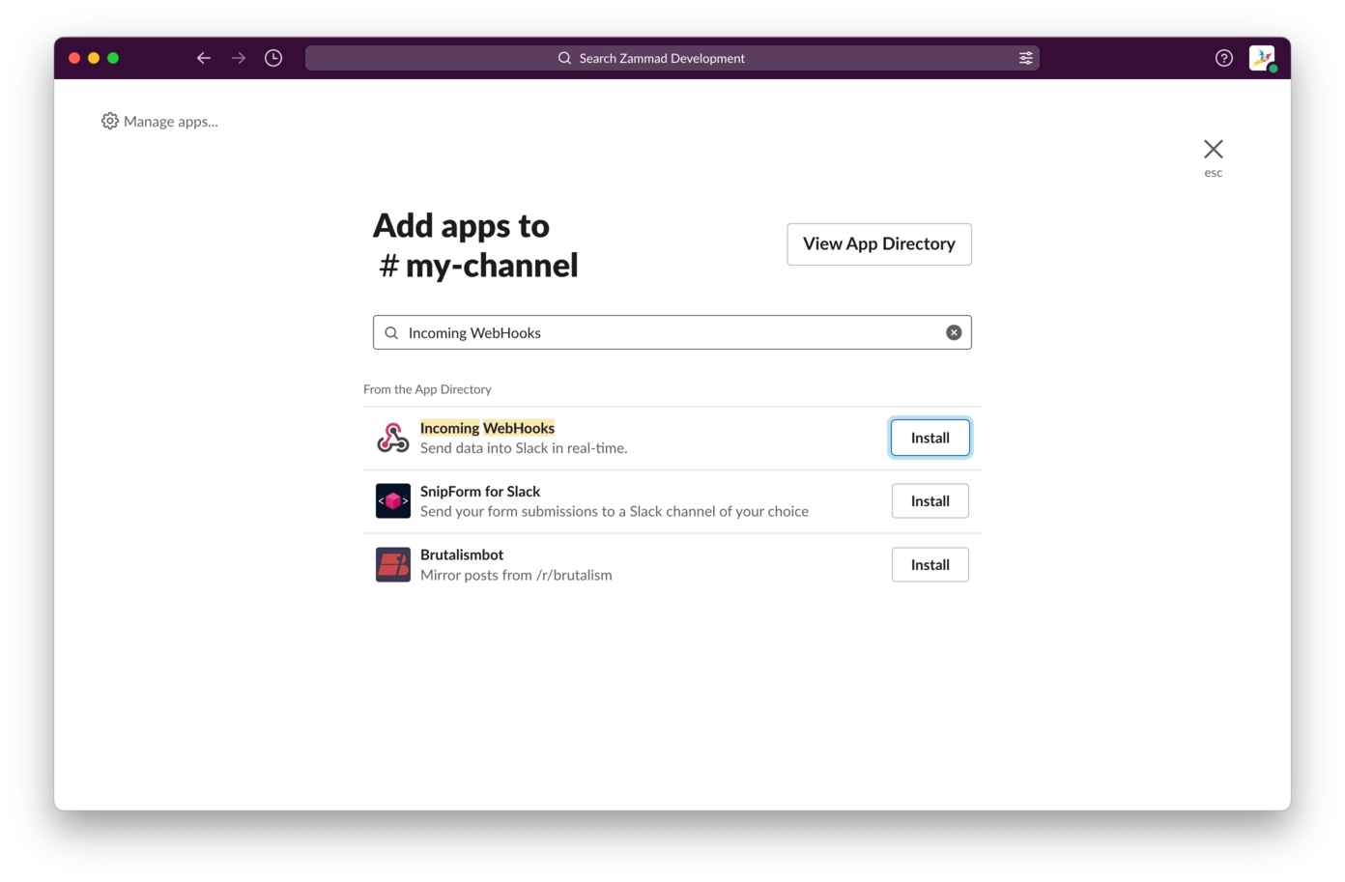1345x882 pixels.
Task: Open search filter sliders icon
Action: (1026, 58)
